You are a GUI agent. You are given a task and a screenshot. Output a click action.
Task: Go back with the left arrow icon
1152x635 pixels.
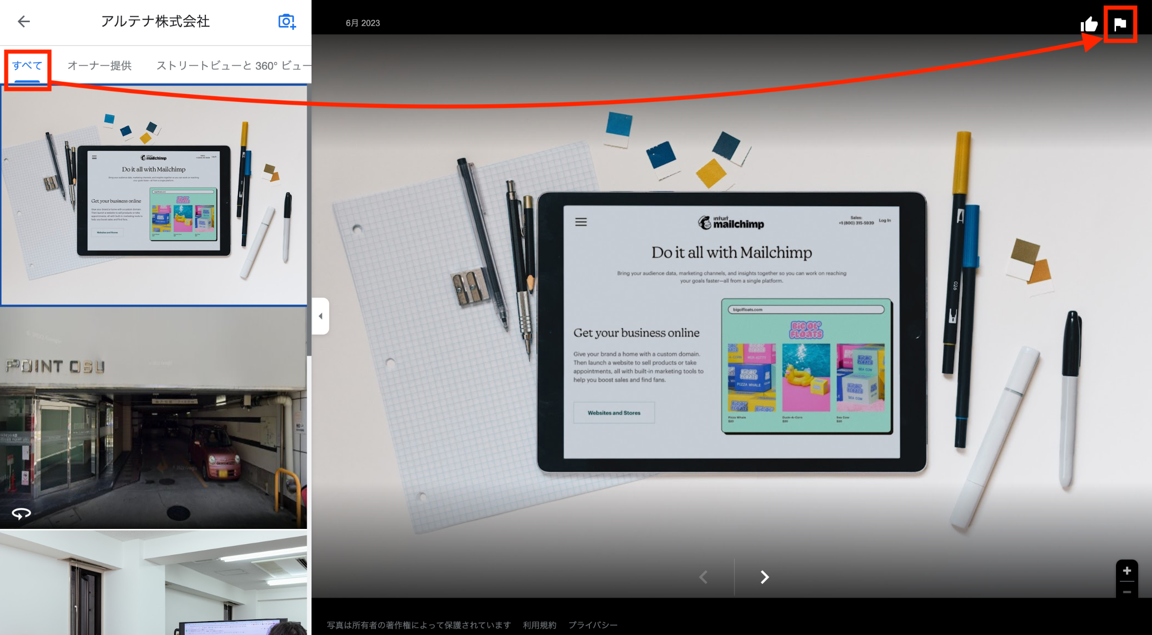(x=24, y=21)
